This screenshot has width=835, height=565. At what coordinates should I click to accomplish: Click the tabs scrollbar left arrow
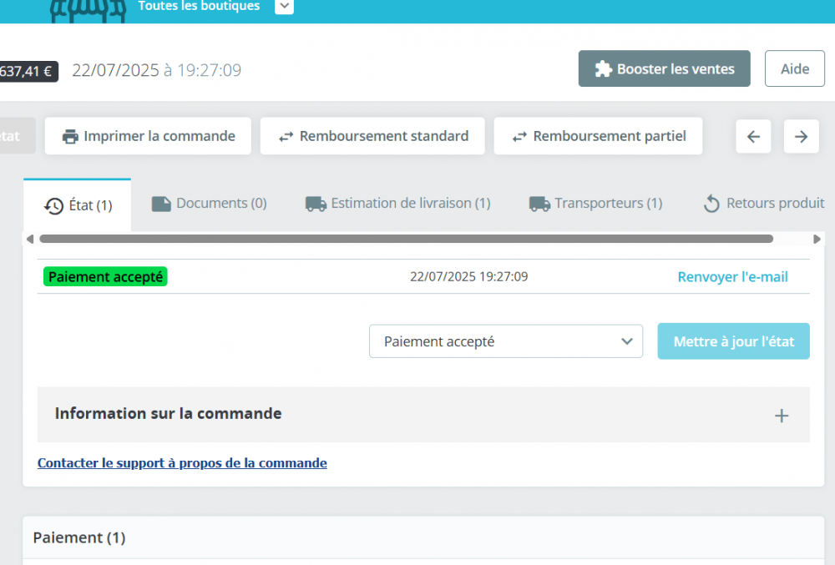pos(30,239)
